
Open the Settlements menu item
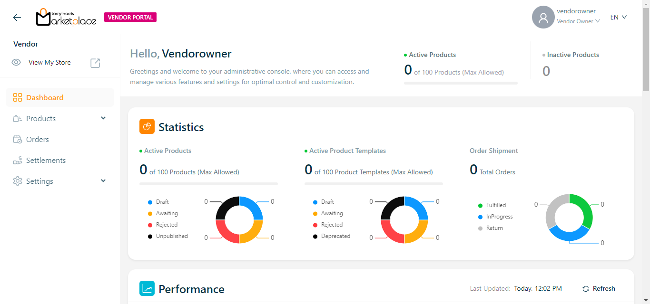[46, 161]
